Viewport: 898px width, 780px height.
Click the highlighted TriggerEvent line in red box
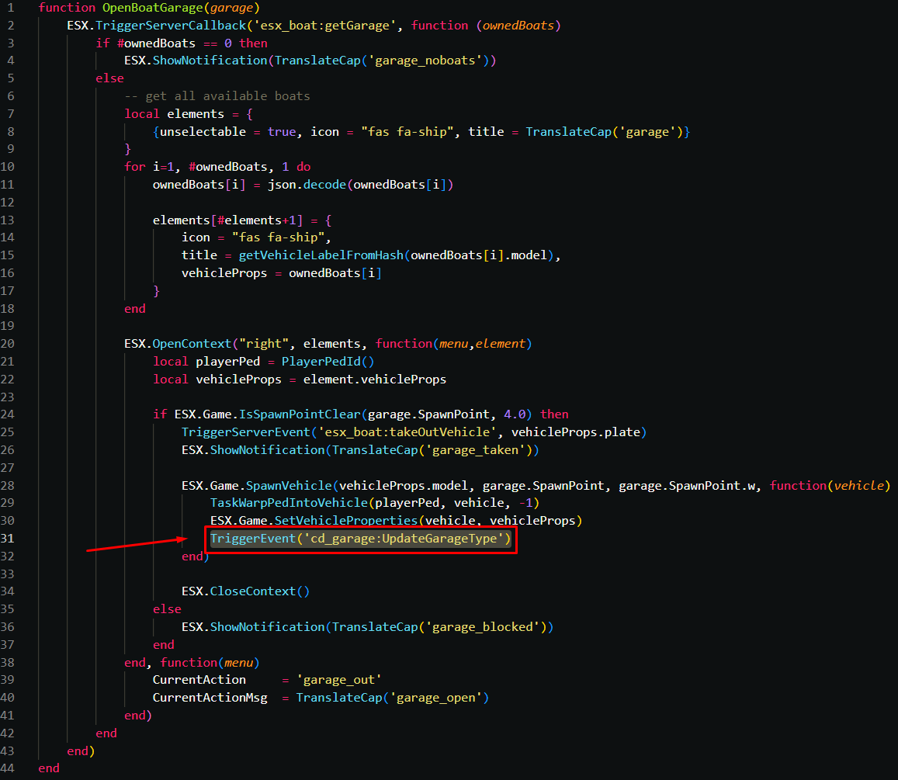pos(361,539)
